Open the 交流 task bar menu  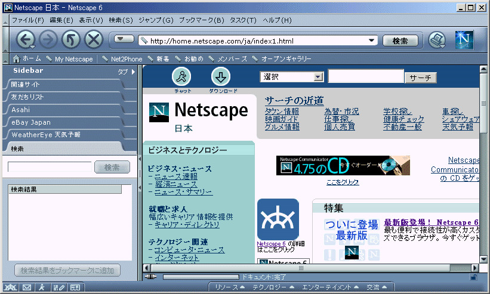click(x=377, y=287)
